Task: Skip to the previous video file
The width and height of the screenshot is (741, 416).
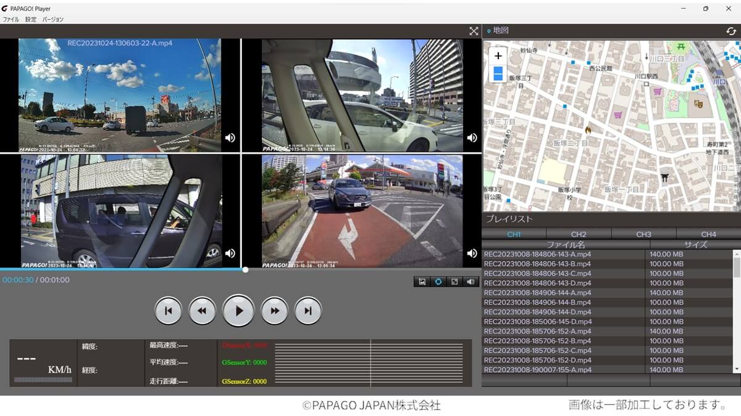Action: pos(168,311)
